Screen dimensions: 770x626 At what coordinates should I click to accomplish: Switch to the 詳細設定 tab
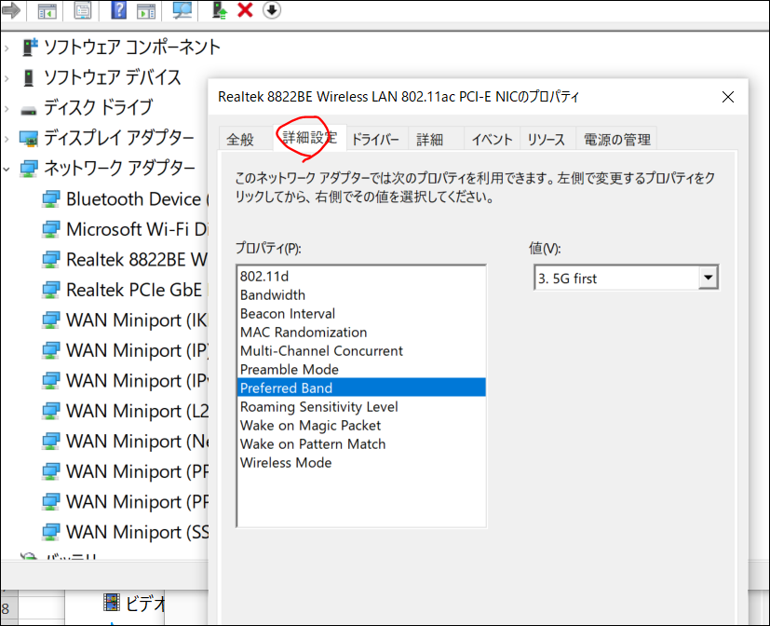310,137
